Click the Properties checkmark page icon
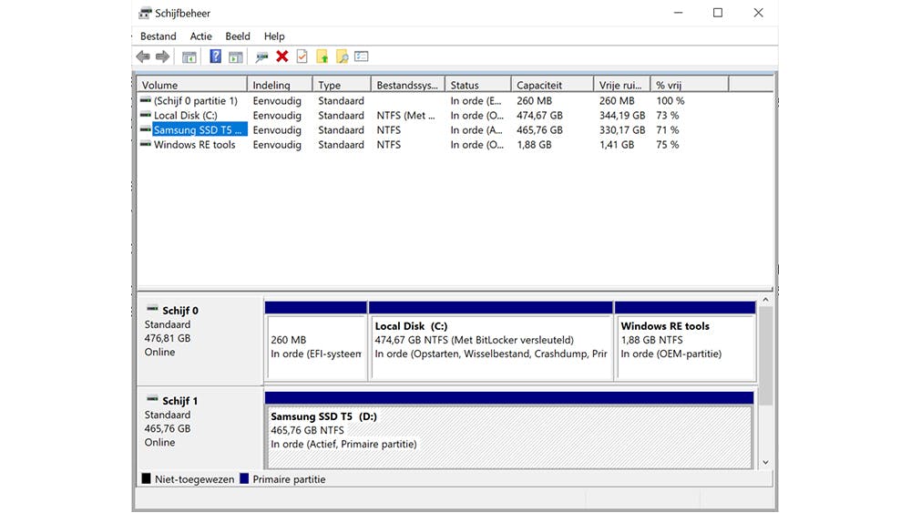911x513 pixels. click(x=302, y=56)
